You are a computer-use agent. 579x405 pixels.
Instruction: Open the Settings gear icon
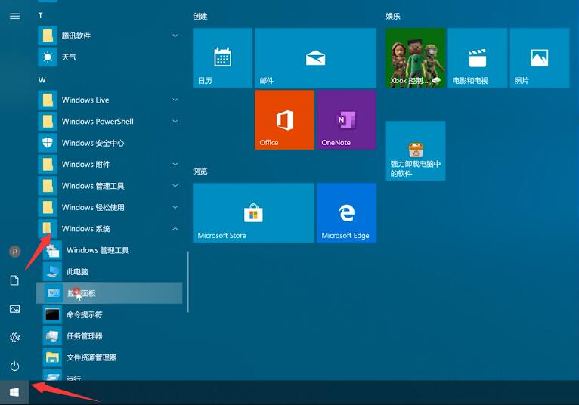[15, 338]
